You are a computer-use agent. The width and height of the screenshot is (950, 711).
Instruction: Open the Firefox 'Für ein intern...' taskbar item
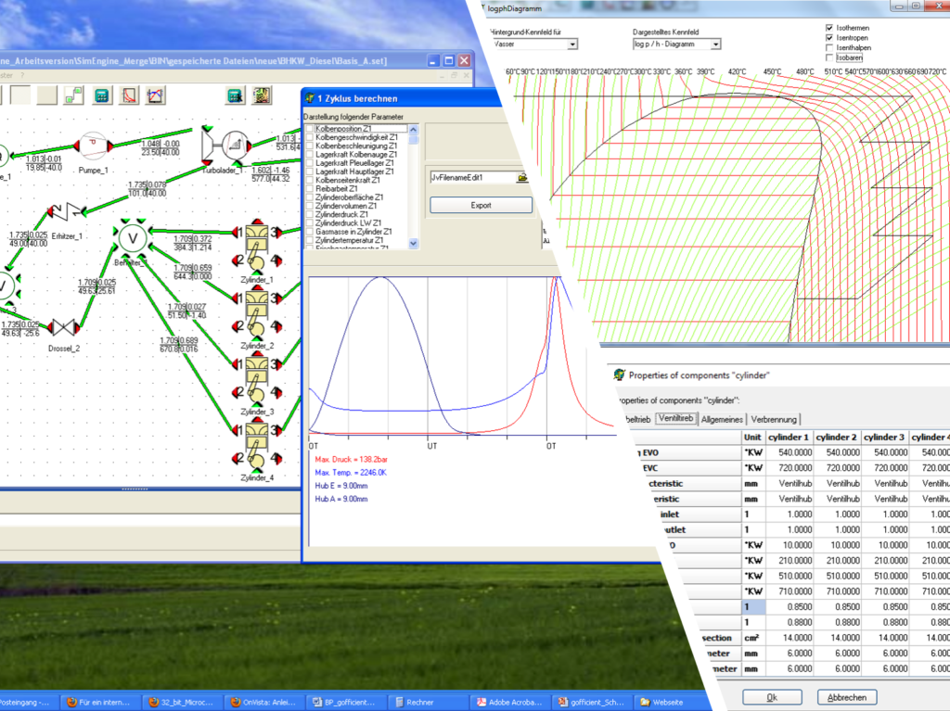[98, 703]
